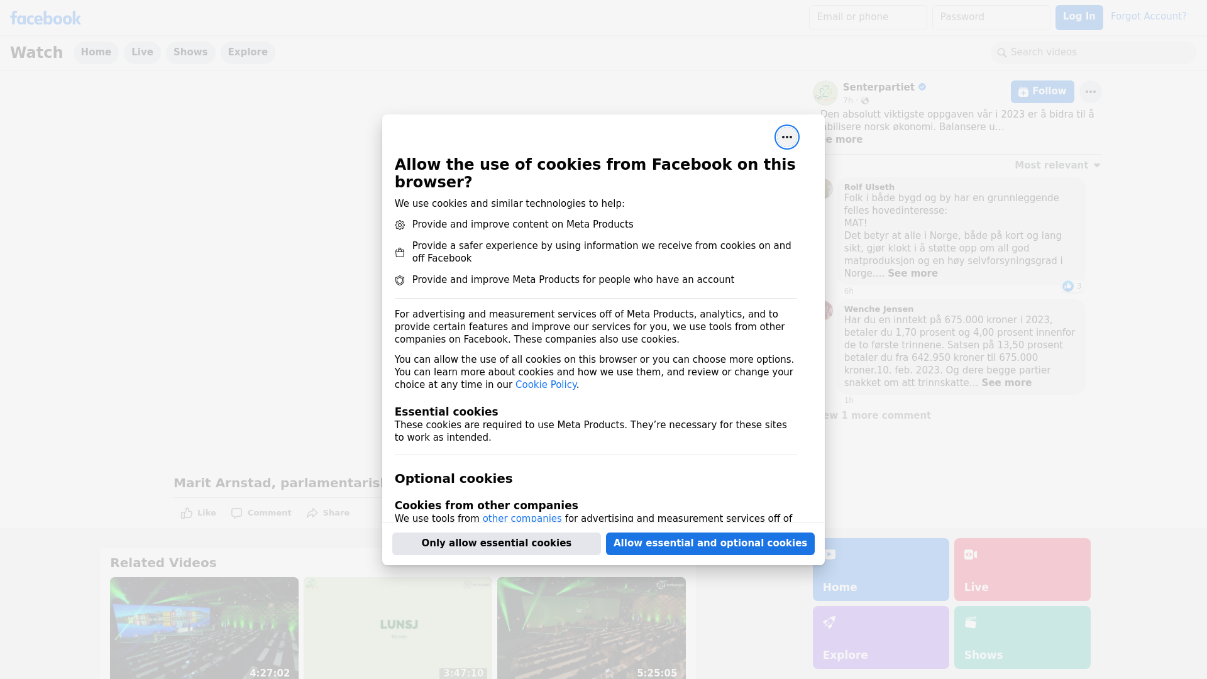Expand the Most relevant comment sort dropdown
Viewport: 1207px width, 679px height.
click(1057, 165)
